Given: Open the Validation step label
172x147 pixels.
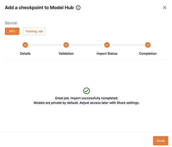Looking at the screenshot, I should click(x=66, y=54).
